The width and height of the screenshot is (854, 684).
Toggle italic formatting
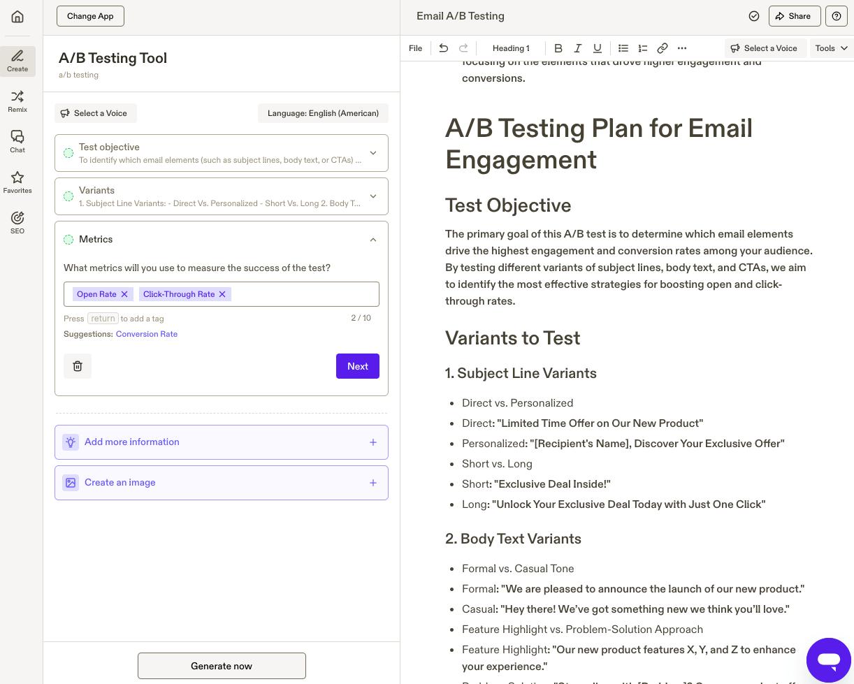tap(577, 48)
